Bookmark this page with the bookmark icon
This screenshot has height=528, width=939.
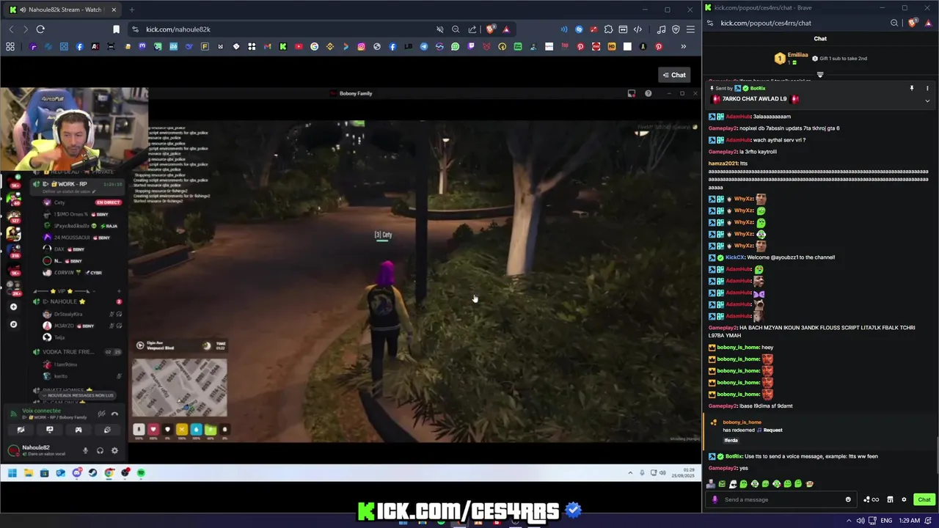(x=116, y=29)
